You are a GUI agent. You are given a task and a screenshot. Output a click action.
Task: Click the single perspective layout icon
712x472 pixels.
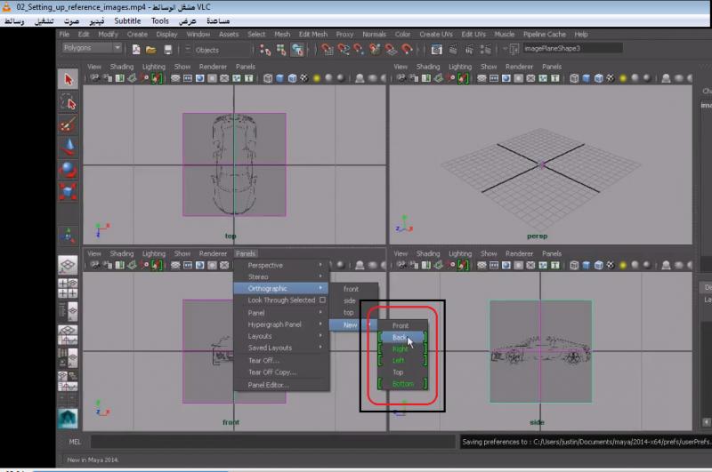click(x=69, y=265)
